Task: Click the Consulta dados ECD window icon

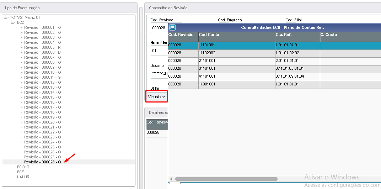Action: (x=172, y=27)
